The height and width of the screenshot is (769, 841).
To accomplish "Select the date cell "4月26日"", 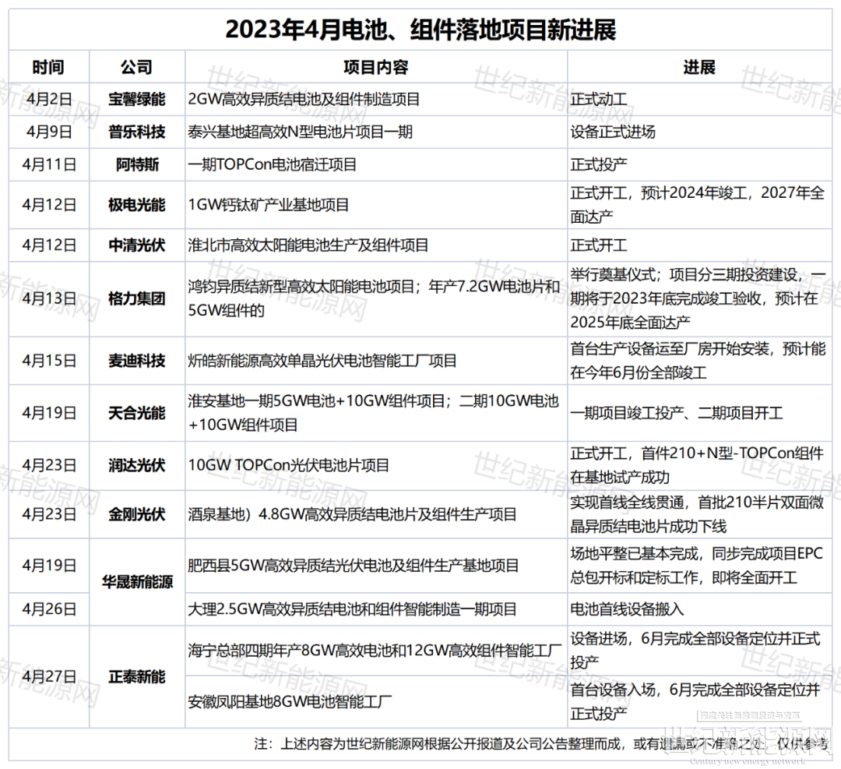I will [49, 609].
